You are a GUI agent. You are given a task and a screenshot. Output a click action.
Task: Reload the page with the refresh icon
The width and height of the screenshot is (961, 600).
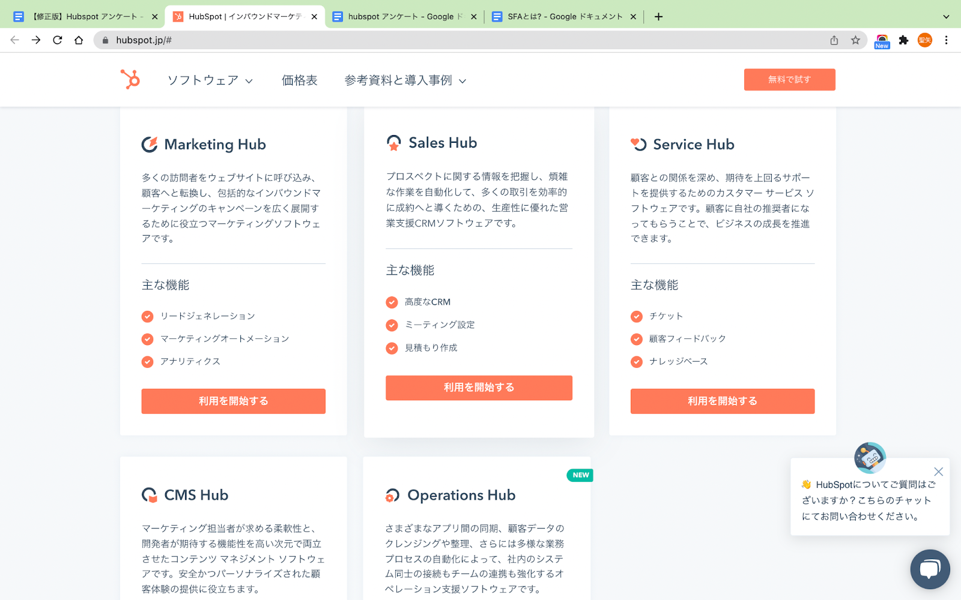point(58,40)
